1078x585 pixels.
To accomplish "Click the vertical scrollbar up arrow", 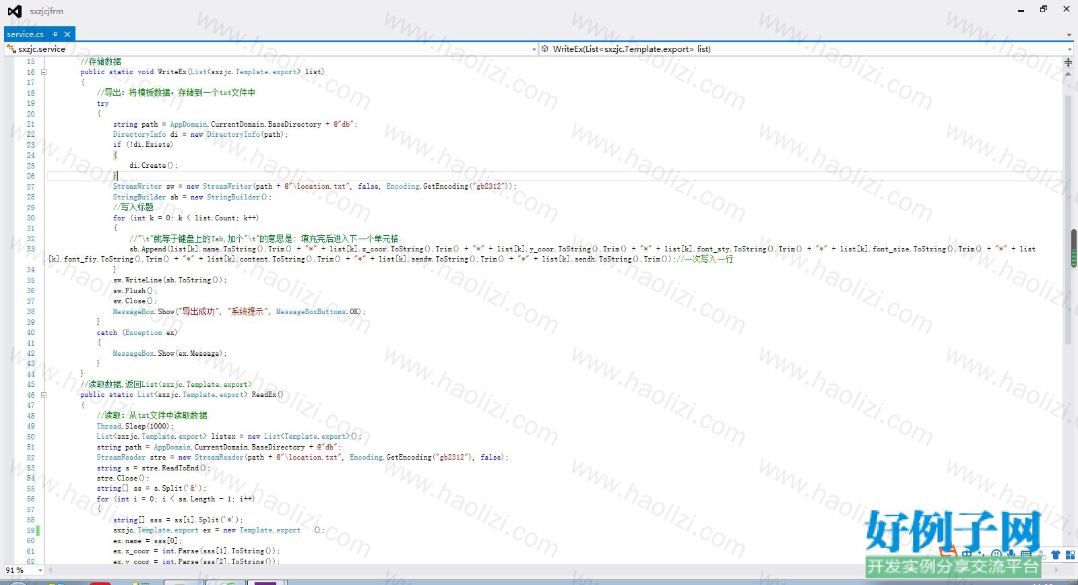I will pyautogui.click(x=1068, y=73).
